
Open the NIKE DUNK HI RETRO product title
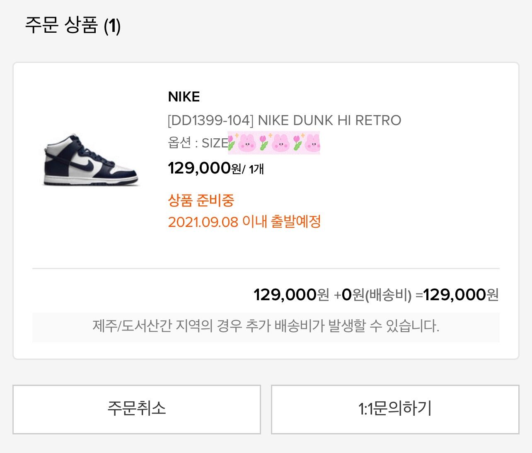pyautogui.click(x=329, y=120)
